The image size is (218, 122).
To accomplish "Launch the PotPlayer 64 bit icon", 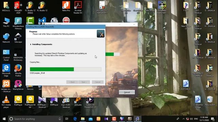I will click(30, 102).
